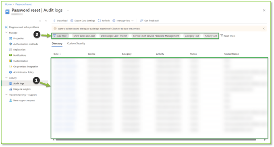
Task: Open the Properties icon in the sidebar
Action: pos(10,38)
